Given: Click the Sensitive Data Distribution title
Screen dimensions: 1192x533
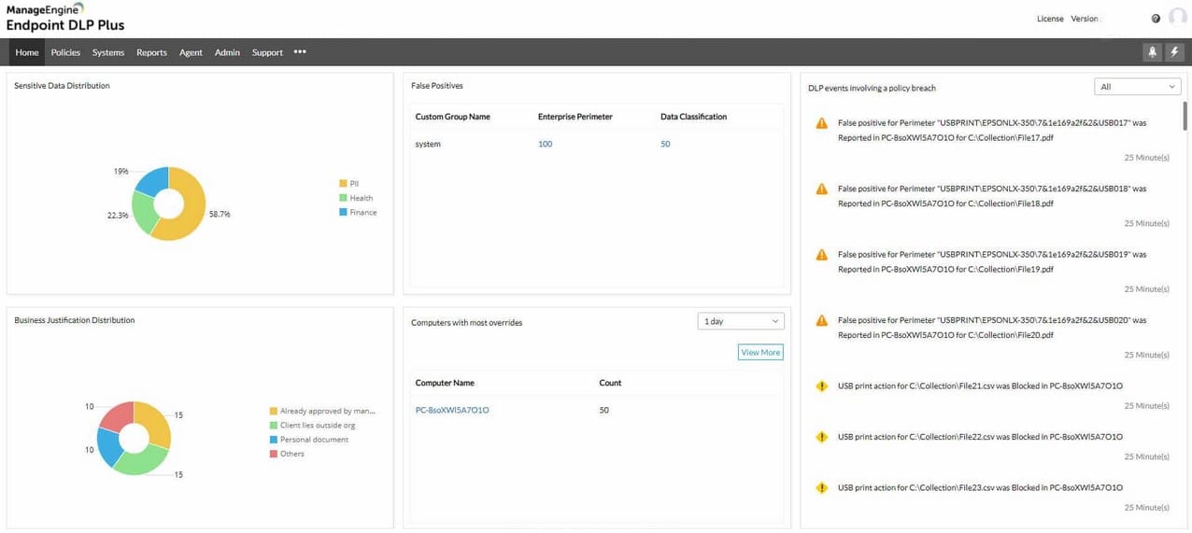Looking at the screenshot, I should (x=62, y=86).
